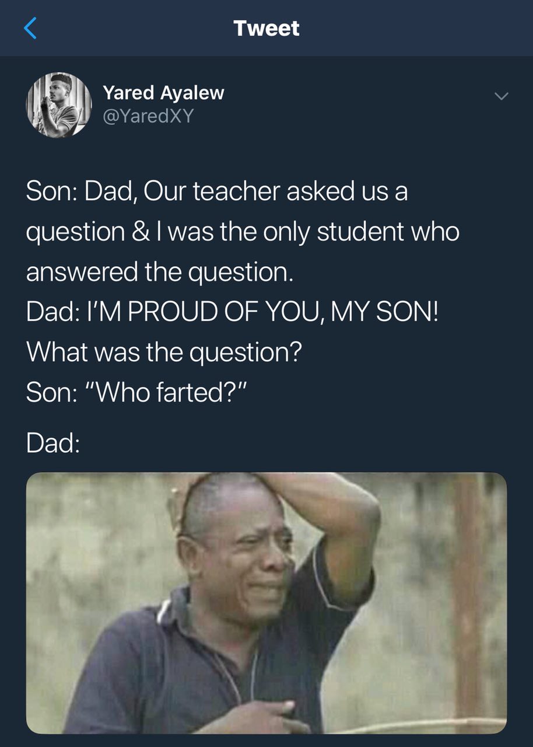Go back using the blue arrow
This screenshot has height=747, width=533.
click(31, 28)
